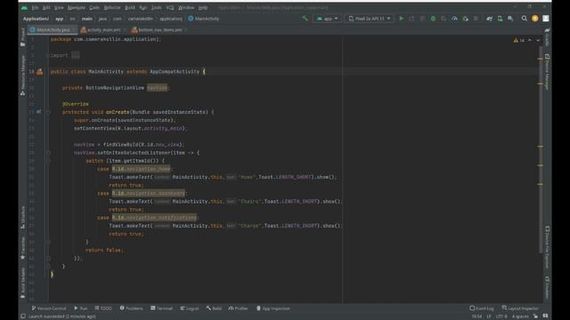Open the Profile app gauge icon

[454, 18]
